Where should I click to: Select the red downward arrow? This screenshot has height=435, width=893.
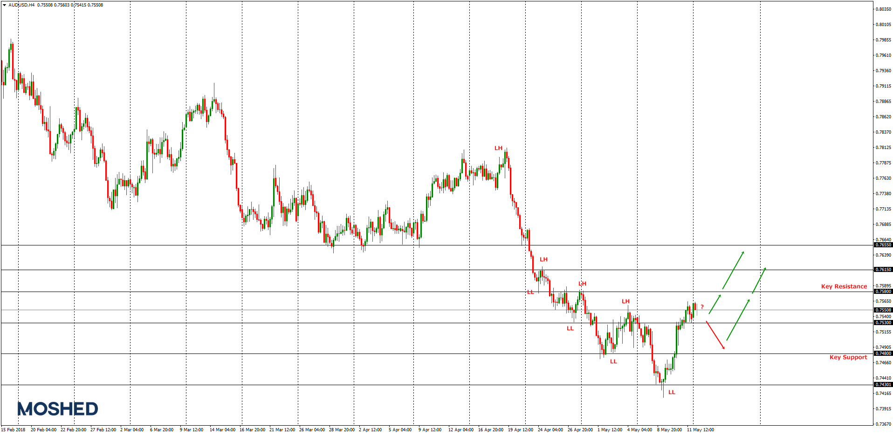715,335
